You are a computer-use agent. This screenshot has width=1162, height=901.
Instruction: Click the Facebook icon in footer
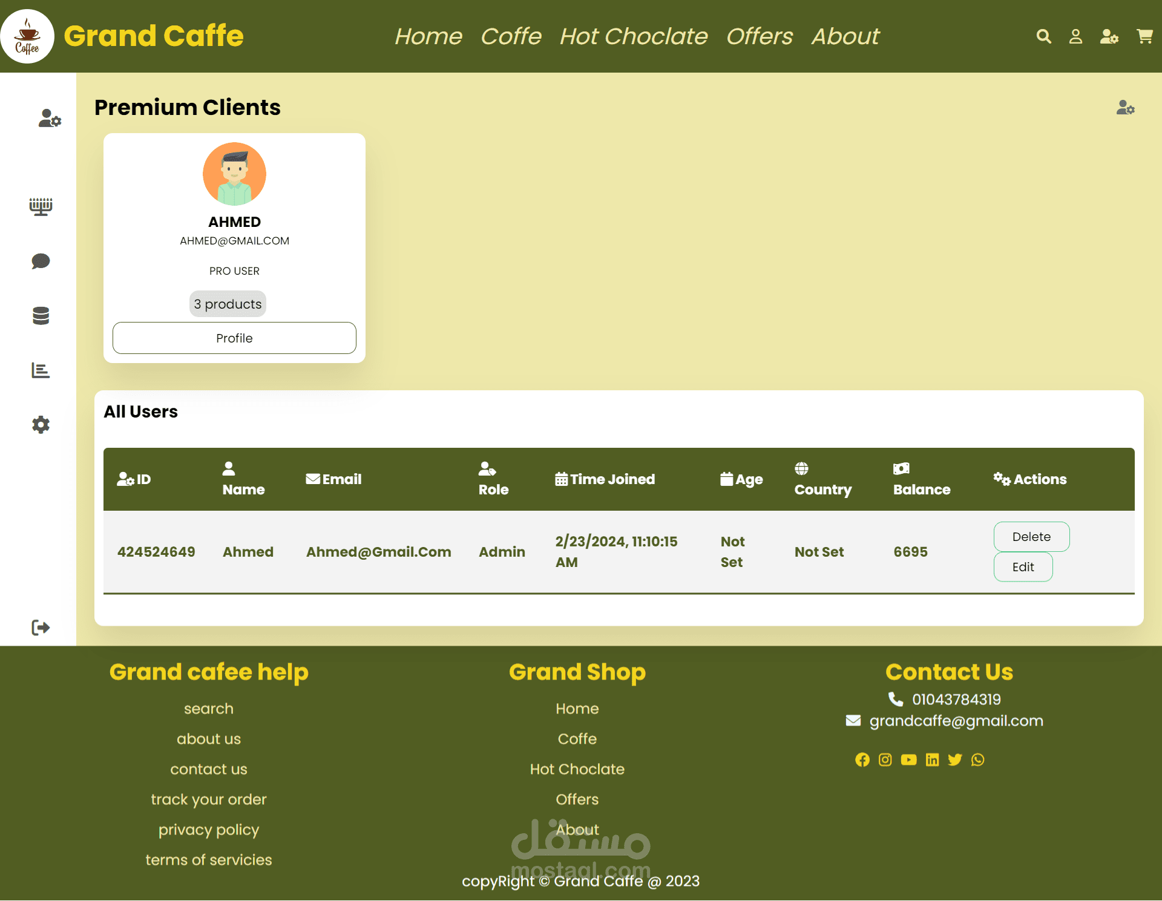pos(862,759)
